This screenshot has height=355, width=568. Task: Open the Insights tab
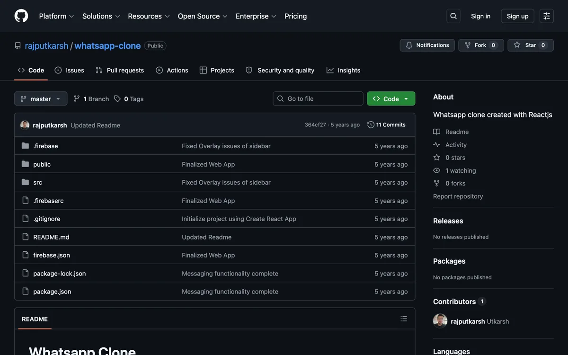click(x=344, y=70)
